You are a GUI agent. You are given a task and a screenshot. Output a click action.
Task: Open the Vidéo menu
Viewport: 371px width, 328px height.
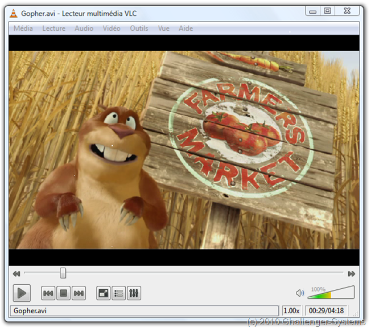112,28
